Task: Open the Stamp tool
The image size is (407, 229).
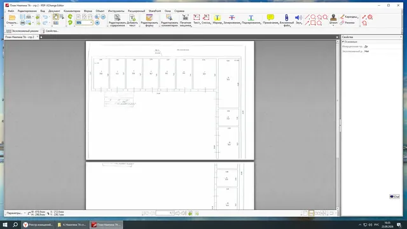Action: (333, 20)
